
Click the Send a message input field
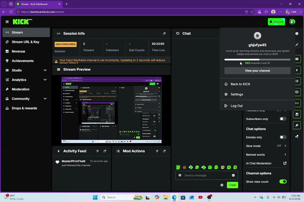click(207, 175)
